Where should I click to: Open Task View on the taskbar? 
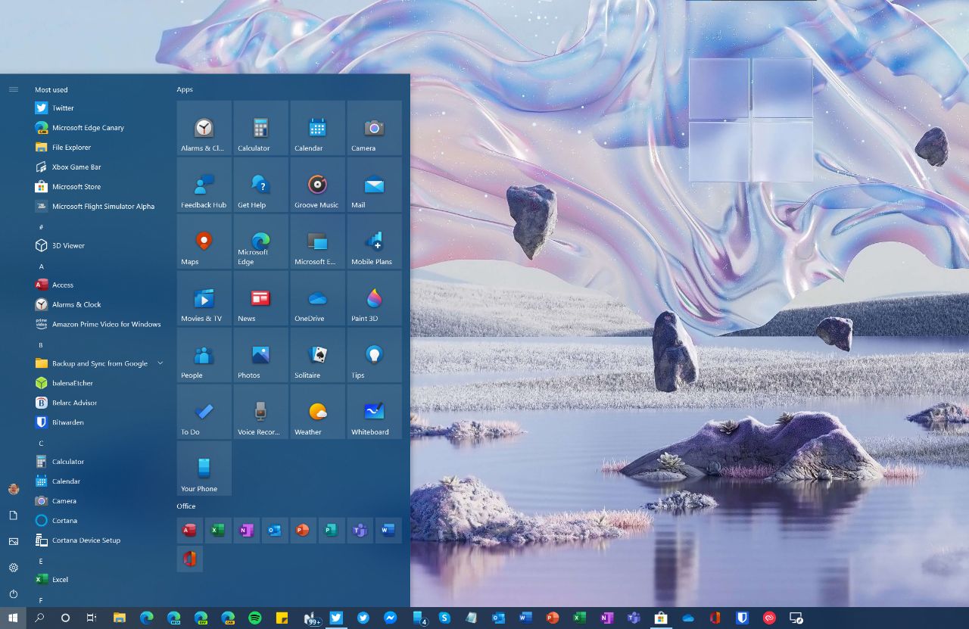92,618
